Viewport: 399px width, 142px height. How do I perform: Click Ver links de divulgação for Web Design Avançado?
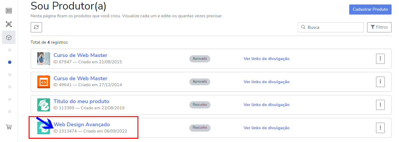tap(267, 128)
